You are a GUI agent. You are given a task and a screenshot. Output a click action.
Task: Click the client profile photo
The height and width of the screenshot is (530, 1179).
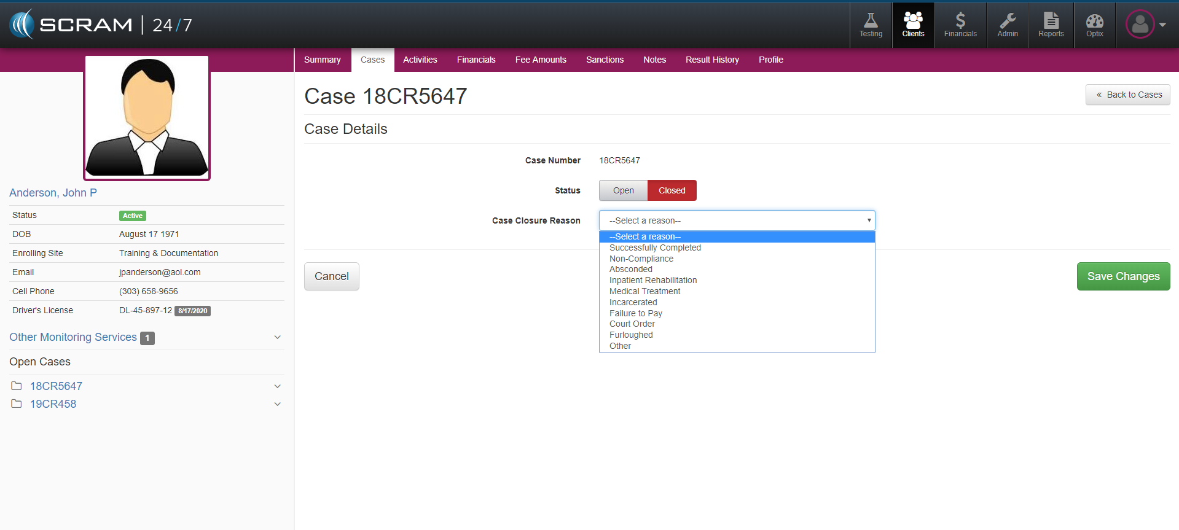tap(147, 117)
